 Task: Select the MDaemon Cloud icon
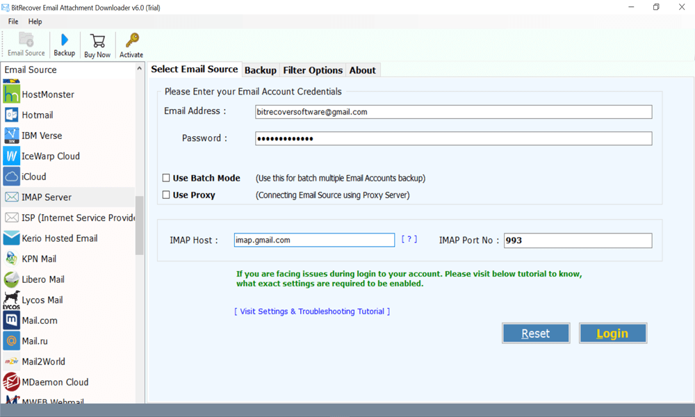click(x=12, y=382)
